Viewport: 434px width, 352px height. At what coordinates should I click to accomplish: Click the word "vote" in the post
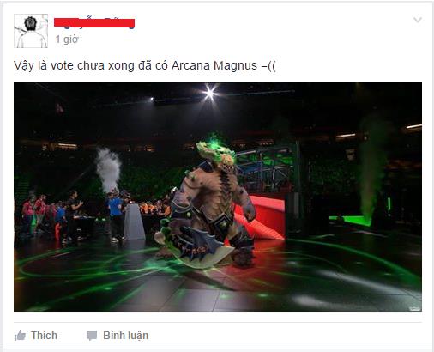[62, 65]
